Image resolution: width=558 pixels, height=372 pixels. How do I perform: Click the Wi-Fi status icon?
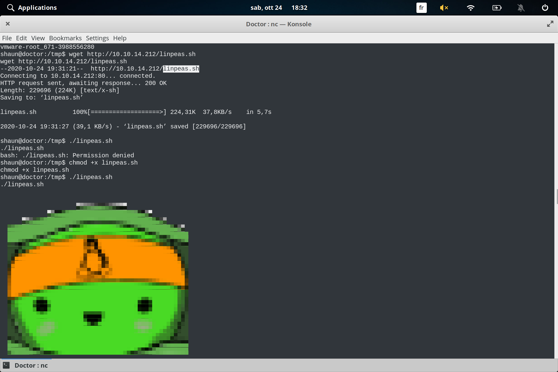tap(471, 8)
